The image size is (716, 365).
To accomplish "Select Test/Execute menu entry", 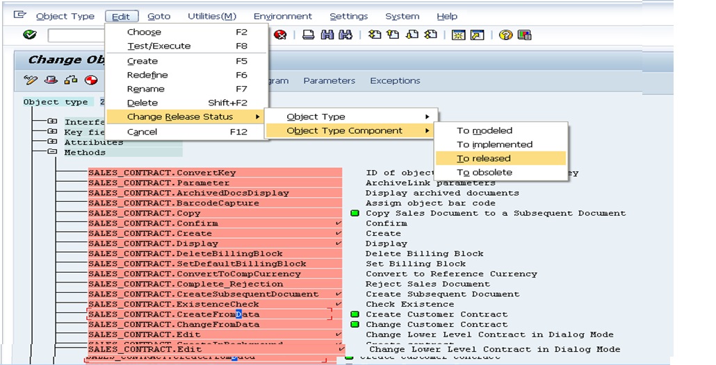I will [x=187, y=46].
